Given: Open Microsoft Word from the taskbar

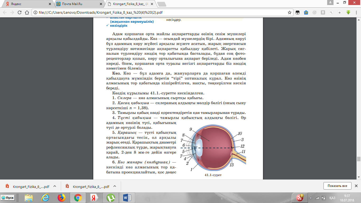Looking at the screenshot, I should point(127,197).
